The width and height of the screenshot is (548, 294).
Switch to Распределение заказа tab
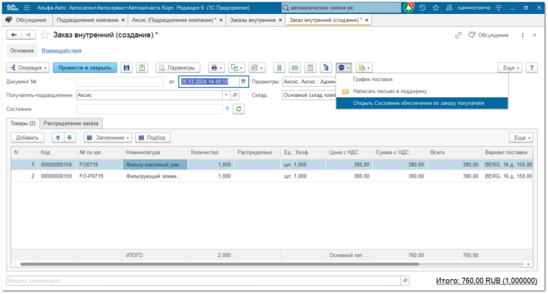(71, 123)
